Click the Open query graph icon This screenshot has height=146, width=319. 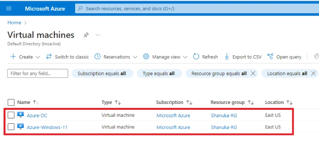coord(270,56)
